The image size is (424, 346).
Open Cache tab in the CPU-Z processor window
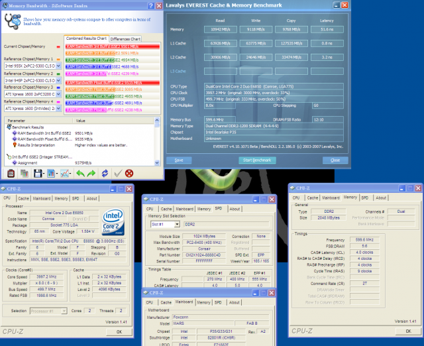click(x=24, y=198)
